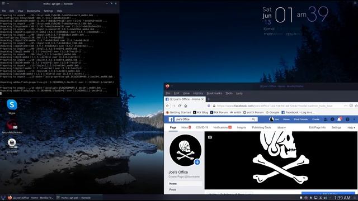Image resolution: width=358 pixels, height=201 pixels.
Task: Reload the Facebook page in Firefox
Action: pyautogui.click(x=180, y=106)
